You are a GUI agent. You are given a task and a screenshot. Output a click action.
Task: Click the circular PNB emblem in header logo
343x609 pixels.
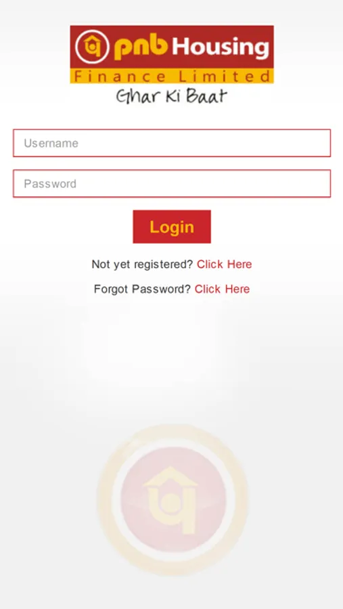(x=92, y=47)
